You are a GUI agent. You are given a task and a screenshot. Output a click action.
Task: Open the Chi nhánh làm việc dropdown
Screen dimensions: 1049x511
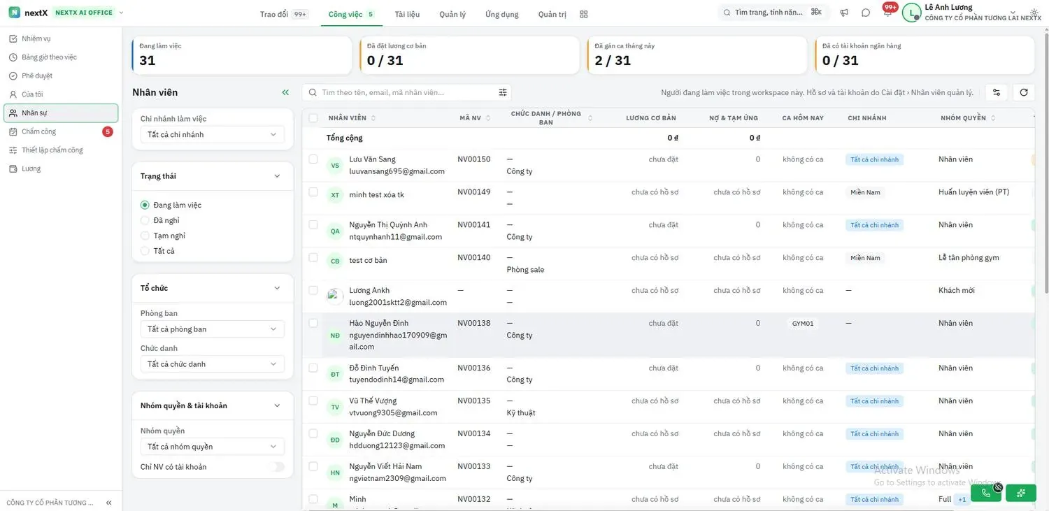(x=213, y=134)
